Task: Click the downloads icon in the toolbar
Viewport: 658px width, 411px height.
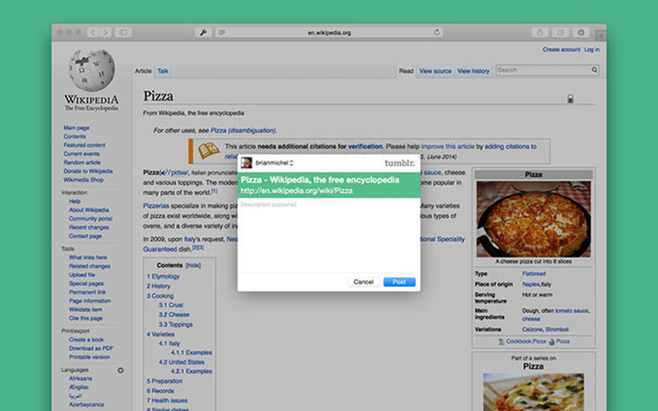Action: (x=580, y=32)
